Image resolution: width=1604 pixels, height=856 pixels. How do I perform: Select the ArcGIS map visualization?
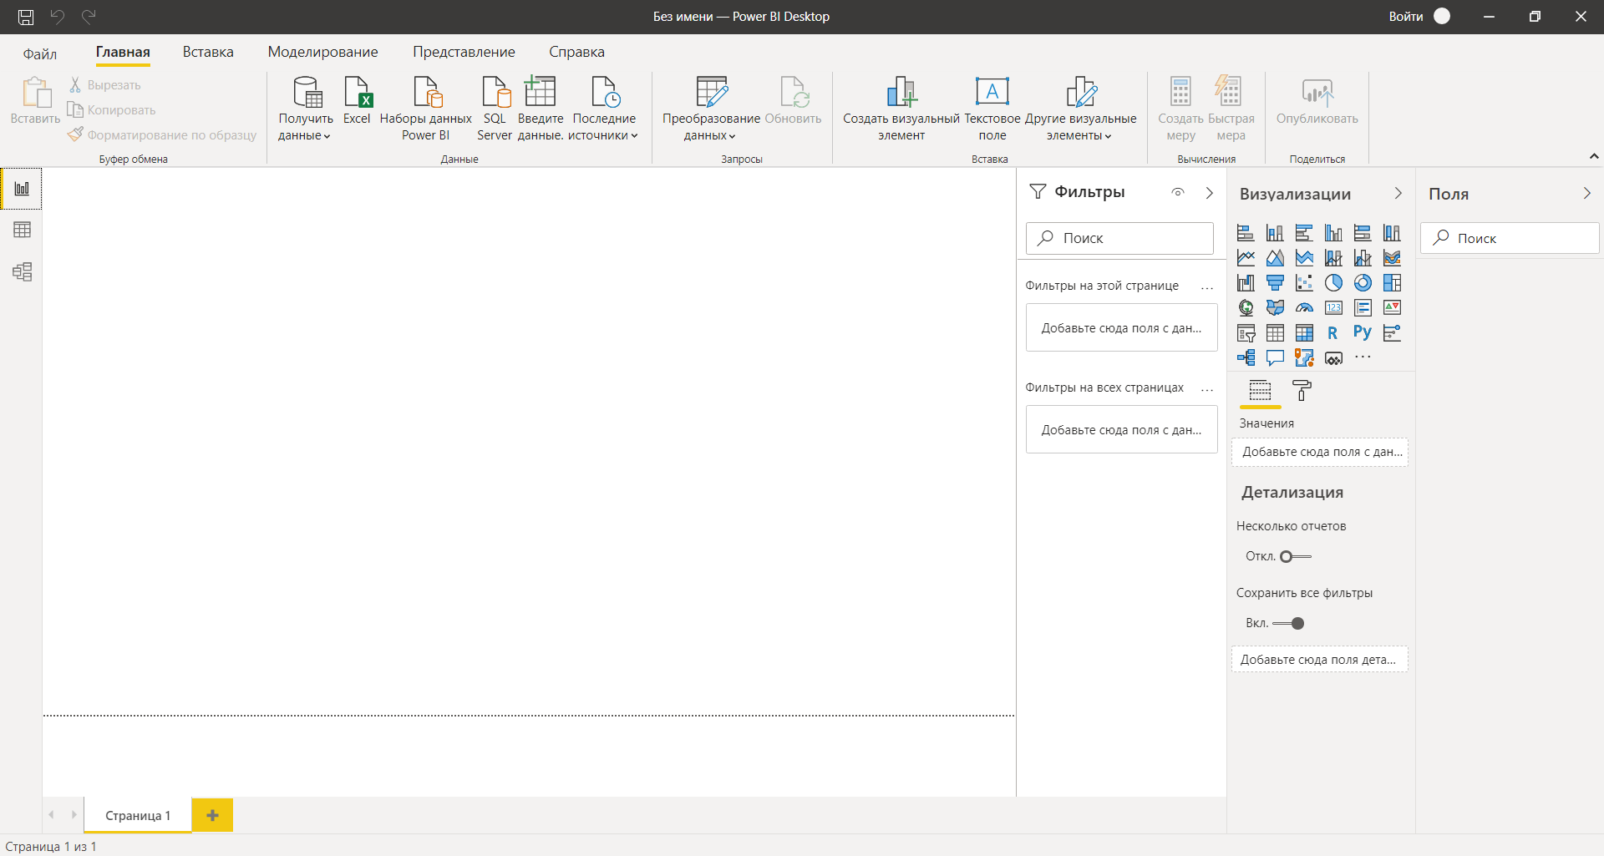click(x=1304, y=358)
